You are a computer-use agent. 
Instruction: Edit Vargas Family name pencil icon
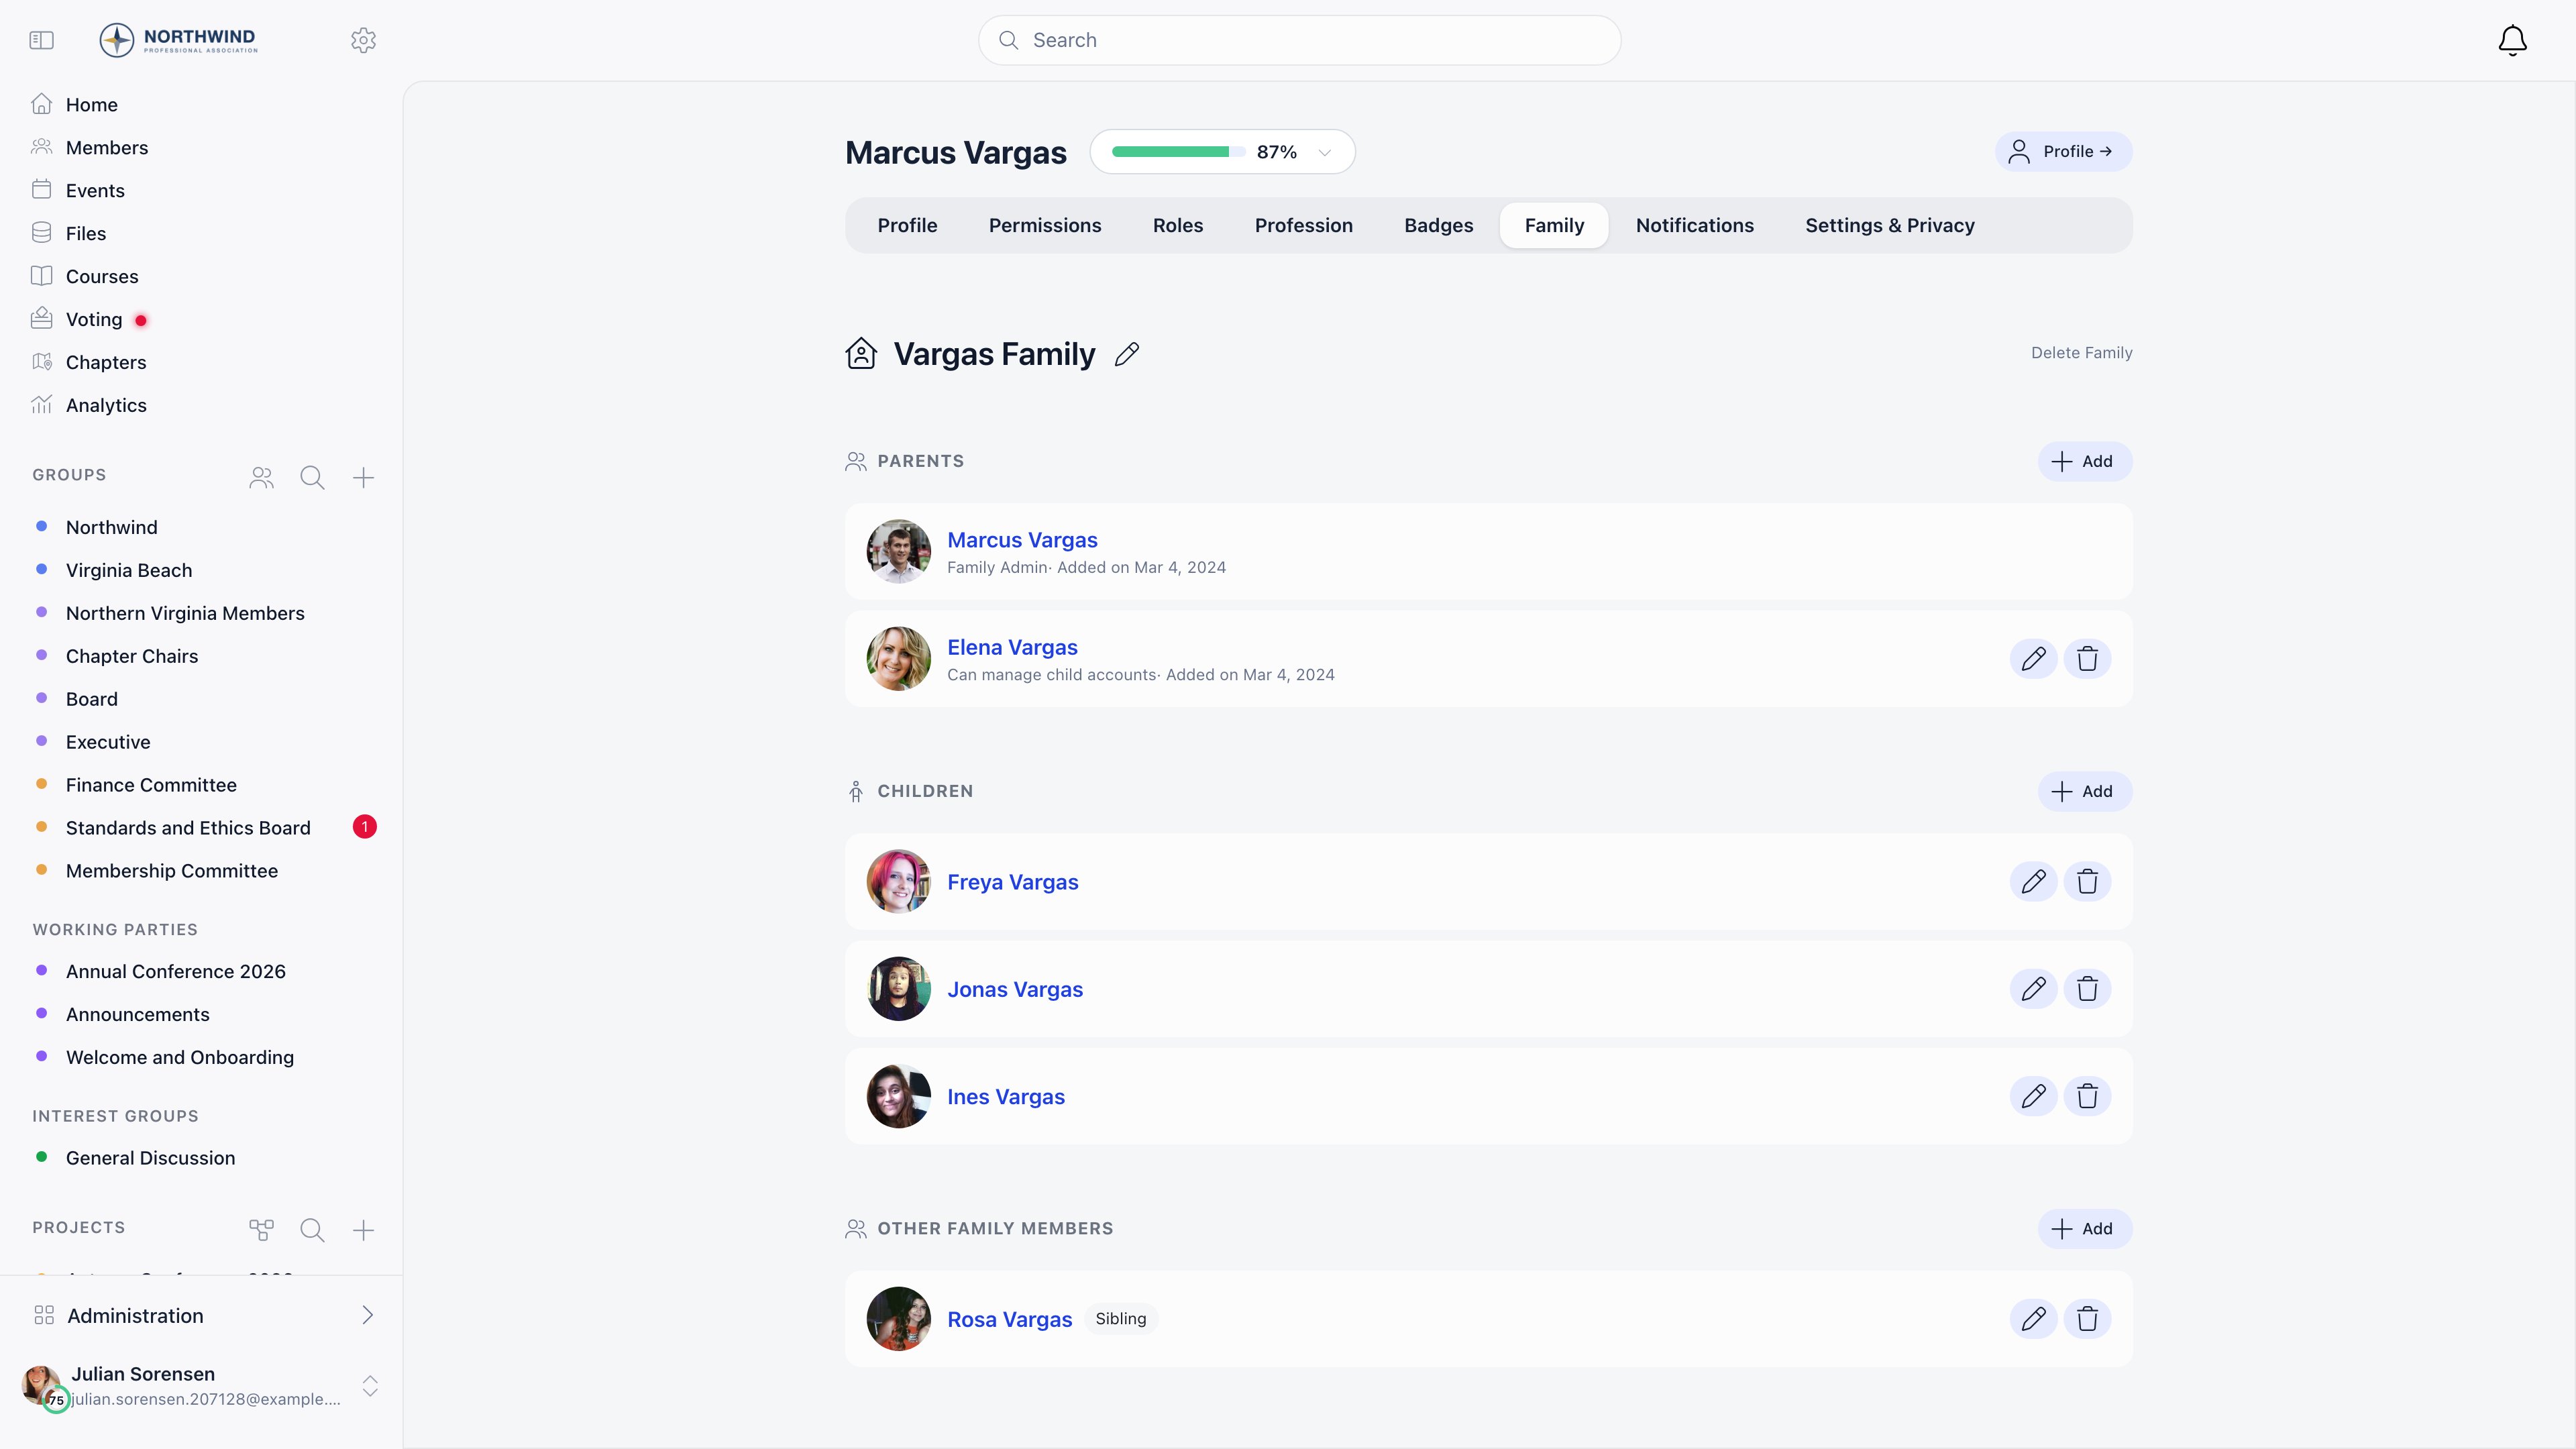pyautogui.click(x=1127, y=354)
